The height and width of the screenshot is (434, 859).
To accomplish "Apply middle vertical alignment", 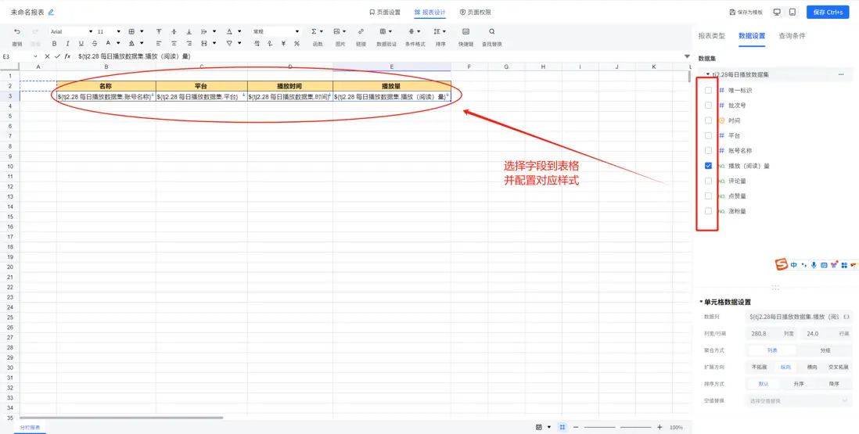I will 174,32.
